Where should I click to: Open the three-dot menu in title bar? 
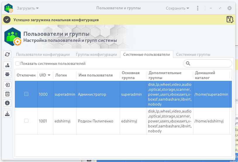pyautogui.click(x=198, y=8)
